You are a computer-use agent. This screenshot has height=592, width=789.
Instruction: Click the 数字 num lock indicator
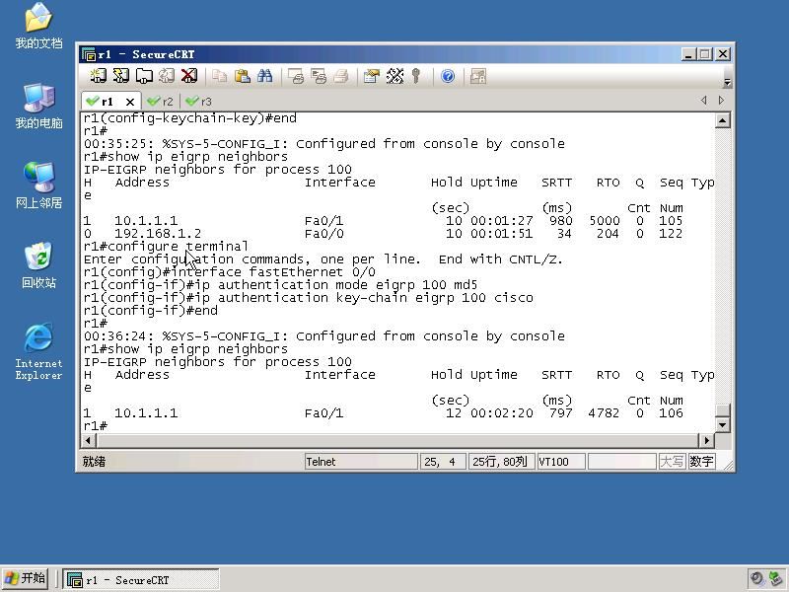pyautogui.click(x=702, y=462)
